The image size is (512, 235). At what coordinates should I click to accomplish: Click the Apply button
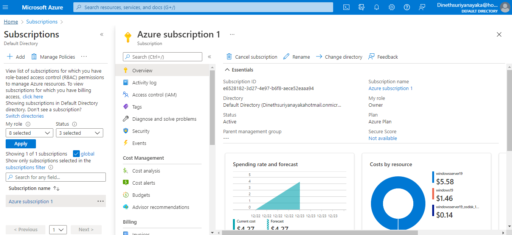[x=21, y=144]
